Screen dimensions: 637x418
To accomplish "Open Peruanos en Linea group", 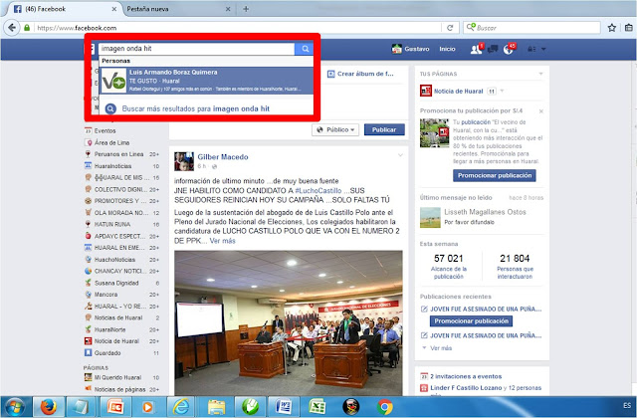I will 121,154.
